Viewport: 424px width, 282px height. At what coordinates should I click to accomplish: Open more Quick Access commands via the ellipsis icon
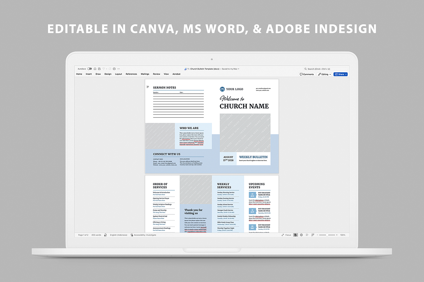pyautogui.click(x=118, y=68)
